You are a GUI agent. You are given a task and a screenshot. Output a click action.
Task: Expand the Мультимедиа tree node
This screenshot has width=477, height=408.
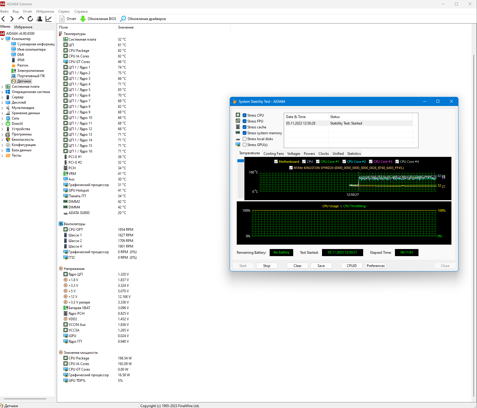pos(2,108)
